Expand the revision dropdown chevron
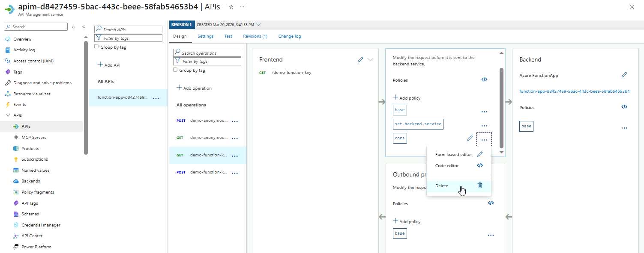The image size is (644, 253). tap(258, 24)
